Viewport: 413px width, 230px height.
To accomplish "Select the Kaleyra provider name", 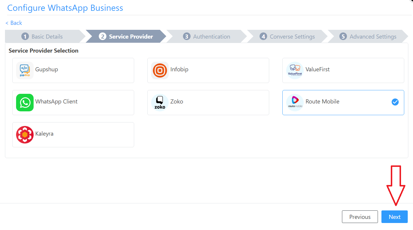I will [x=44, y=134].
